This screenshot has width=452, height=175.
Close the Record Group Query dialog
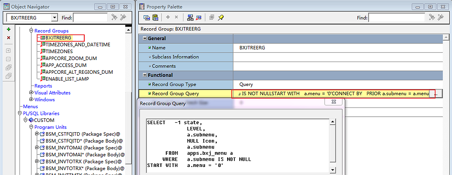tap(333, 102)
